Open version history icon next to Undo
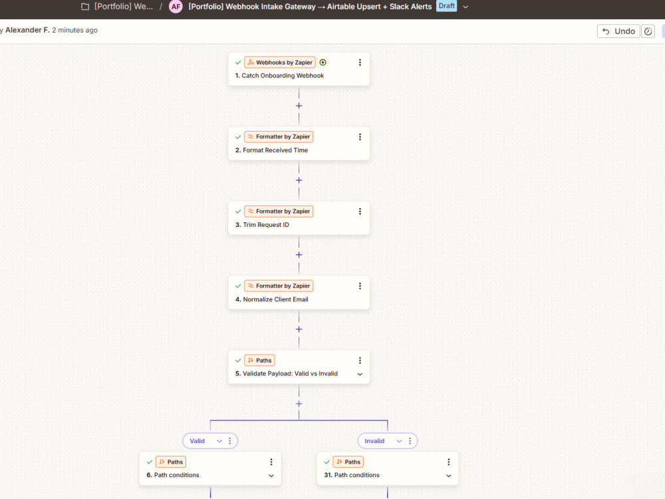The width and height of the screenshot is (665, 499). coord(648,31)
